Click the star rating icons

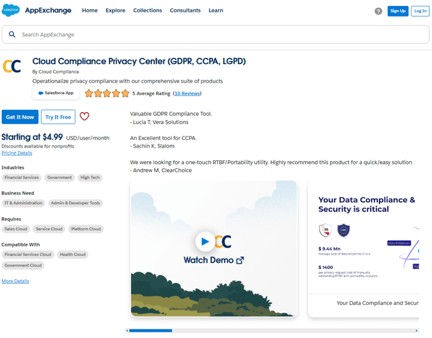coord(107,93)
